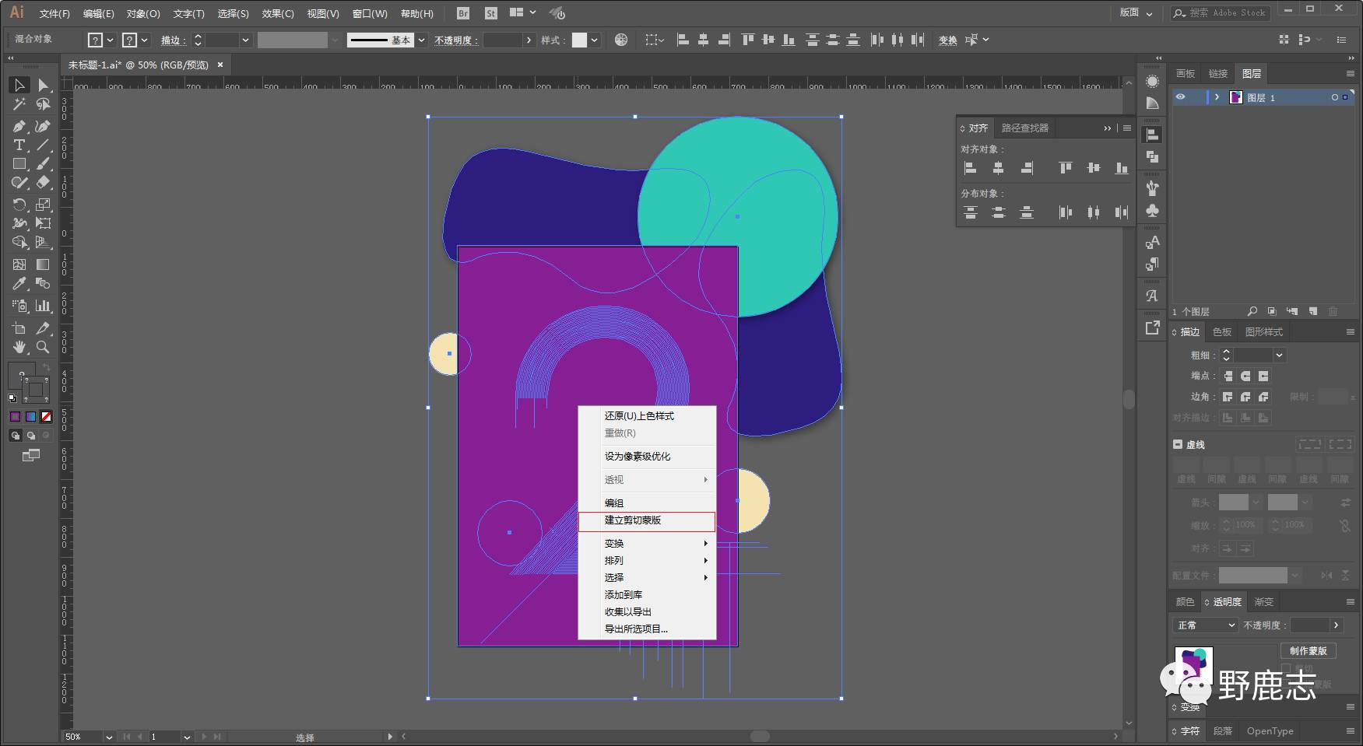Select the Direct Selection tool

point(43,85)
